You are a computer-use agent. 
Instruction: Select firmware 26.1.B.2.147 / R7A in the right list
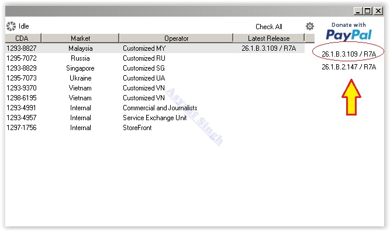pos(348,66)
